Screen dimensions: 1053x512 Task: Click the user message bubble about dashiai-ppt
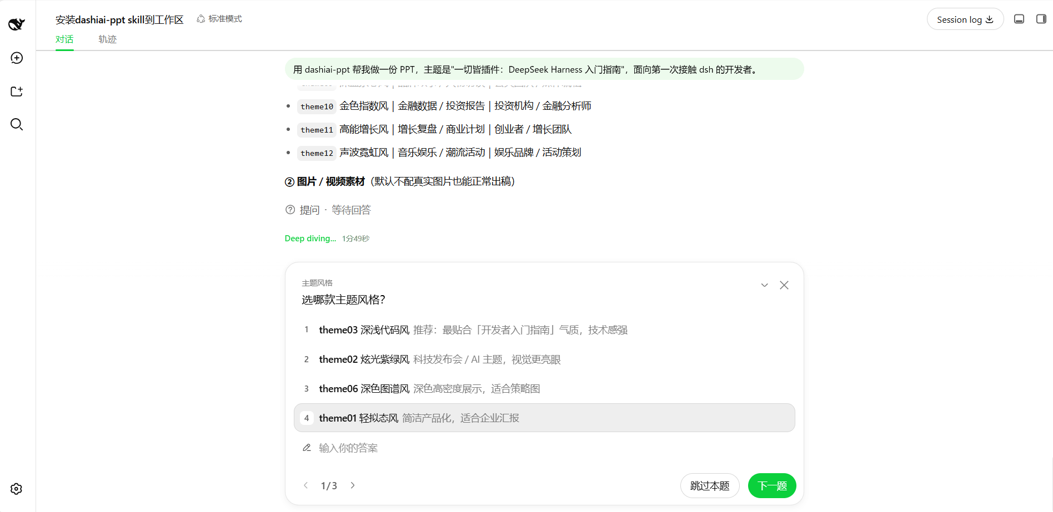click(x=544, y=69)
